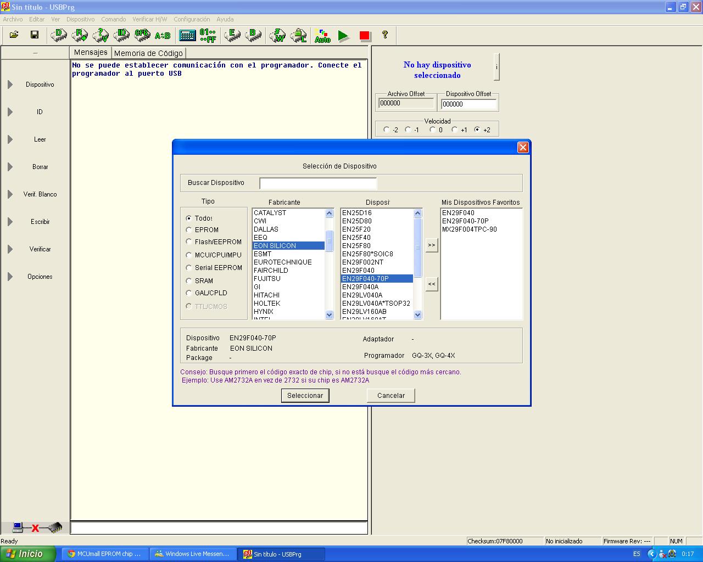
Task: Click the E chip erase toolbar icon
Action: tap(232, 35)
